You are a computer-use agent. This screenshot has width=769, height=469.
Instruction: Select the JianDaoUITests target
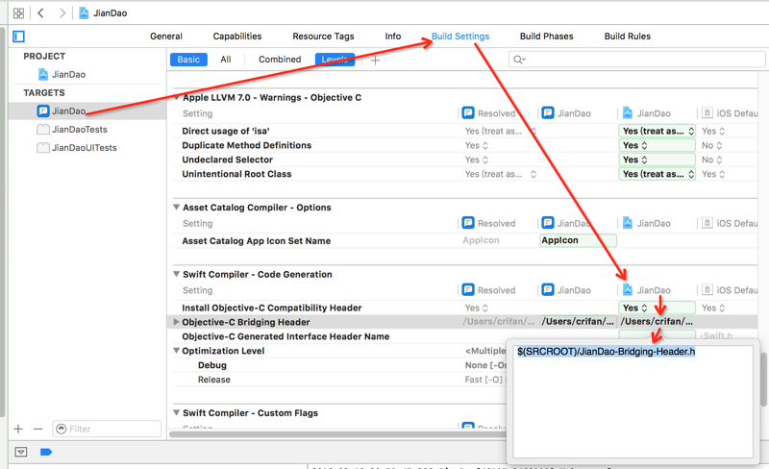pyautogui.click(x=77, y=148)
